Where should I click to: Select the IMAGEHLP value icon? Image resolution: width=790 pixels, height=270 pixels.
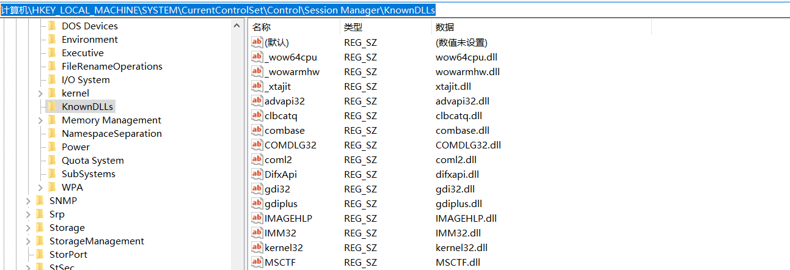257,218
